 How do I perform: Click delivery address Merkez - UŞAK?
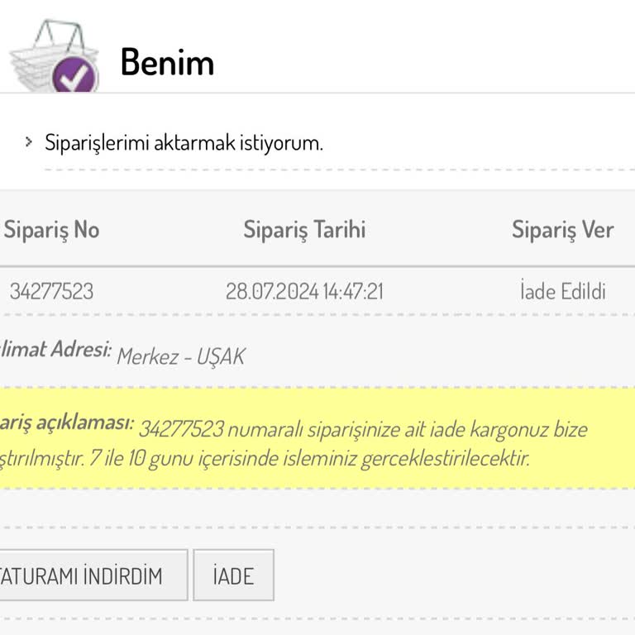pos(180,357)
